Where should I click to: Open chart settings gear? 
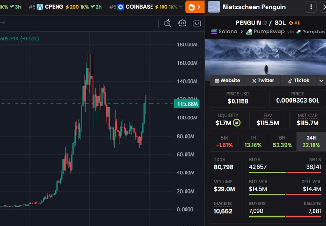(x=182, y=23)
